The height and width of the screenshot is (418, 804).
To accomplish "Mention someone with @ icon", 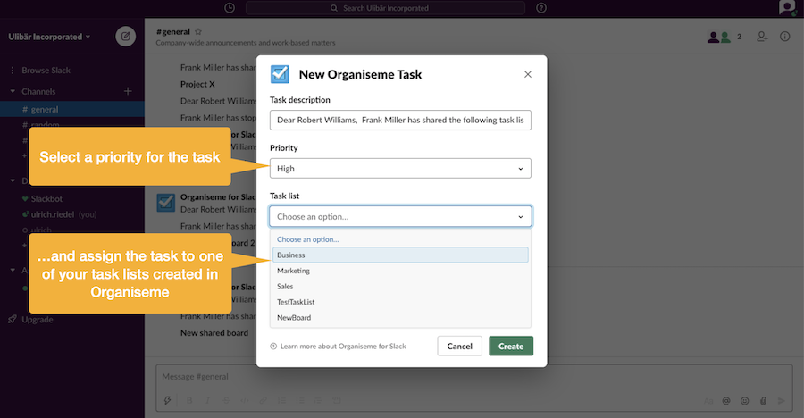I will coord(726,401).
